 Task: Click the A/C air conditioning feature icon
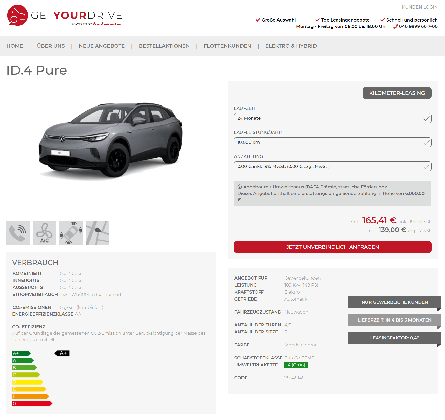tap(44, 233)
